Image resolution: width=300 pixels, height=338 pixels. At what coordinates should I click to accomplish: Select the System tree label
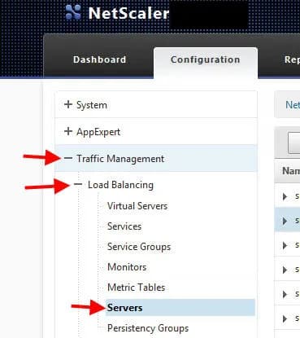click(x=92, y=105)
